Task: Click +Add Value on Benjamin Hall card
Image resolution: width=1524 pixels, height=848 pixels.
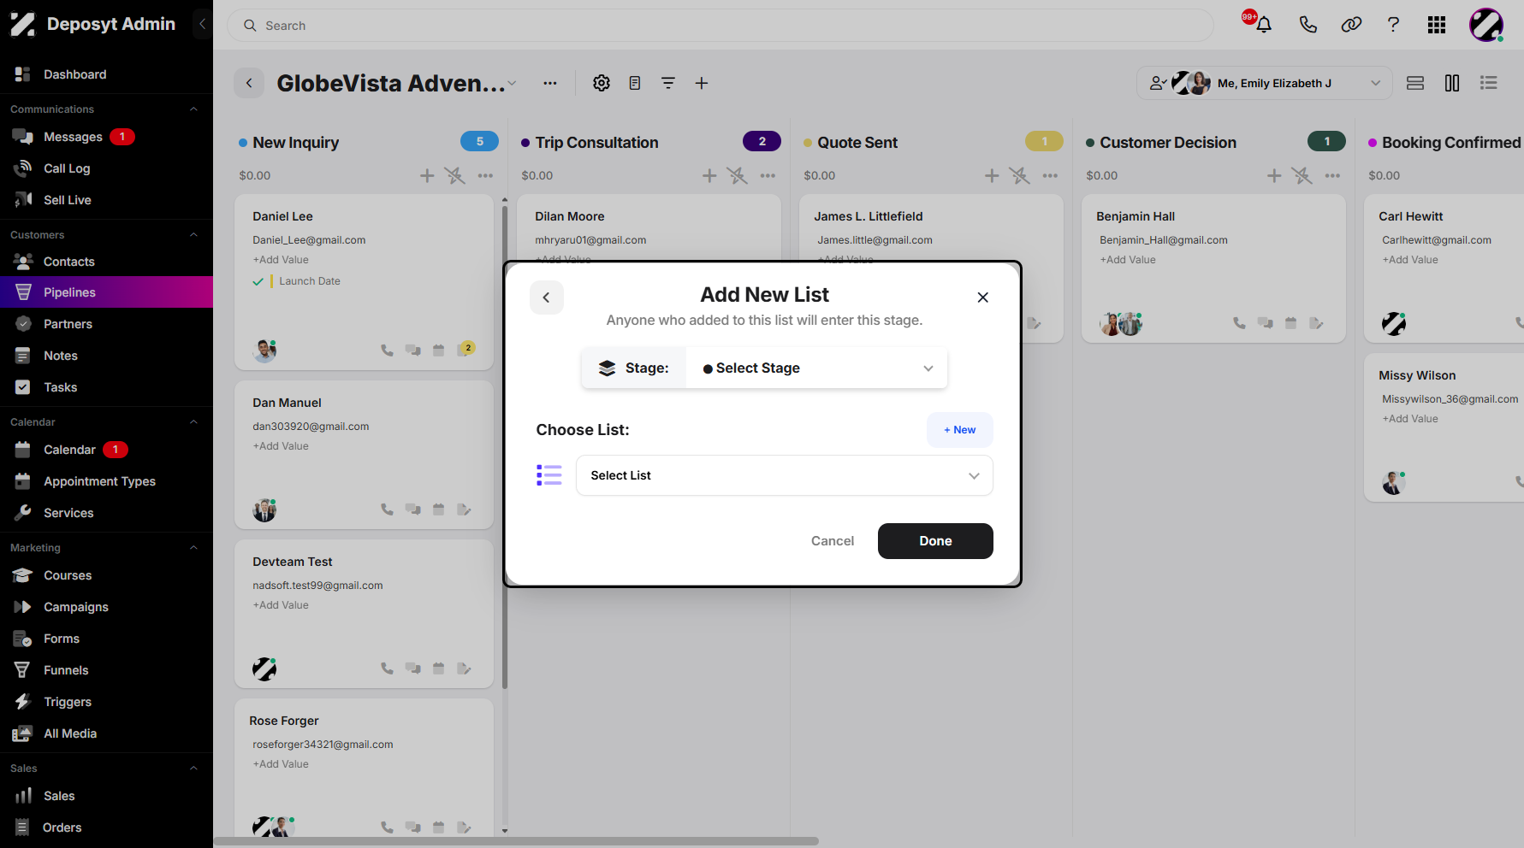Action: coord(1128,260)
